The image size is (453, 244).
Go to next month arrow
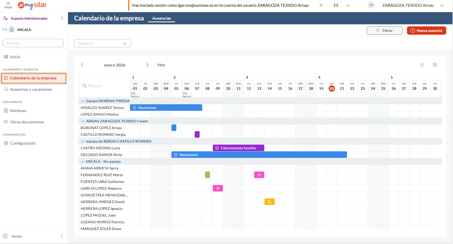(x=147, y=65)
